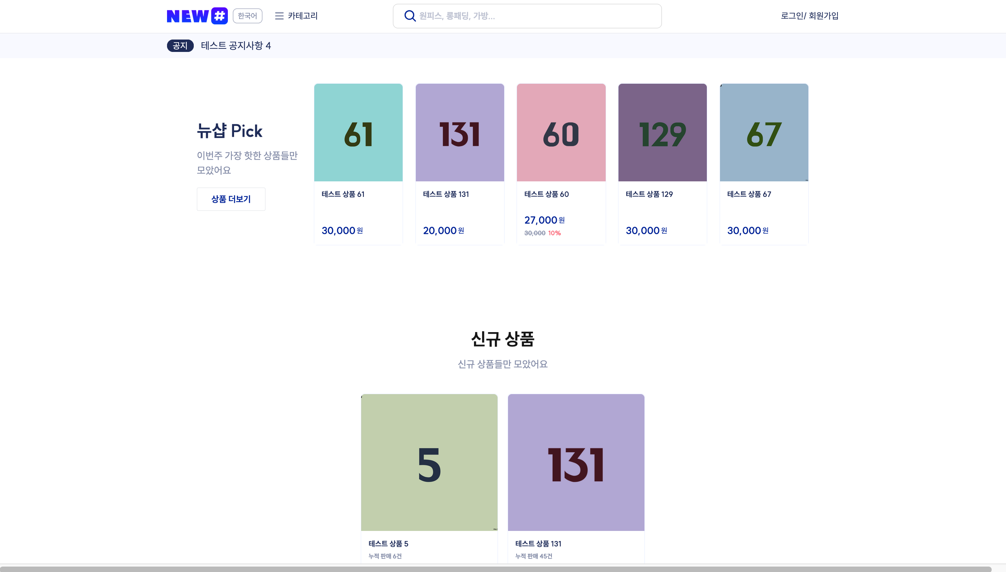The height and width of the screenshot is (572, 1006).
Task: Click the search magnifier icon
Action: coord(410,16)
